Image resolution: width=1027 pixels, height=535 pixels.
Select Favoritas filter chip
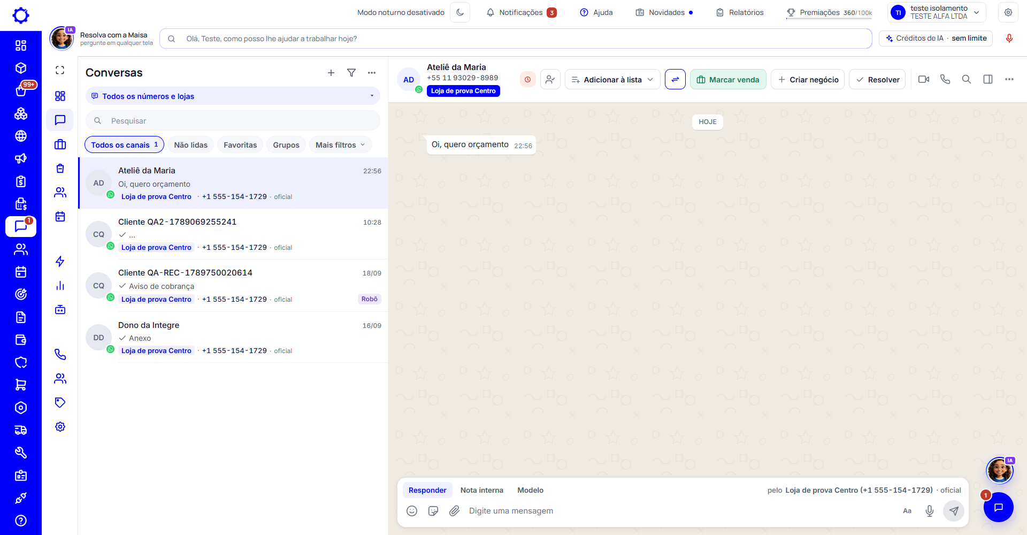[240, 145]
